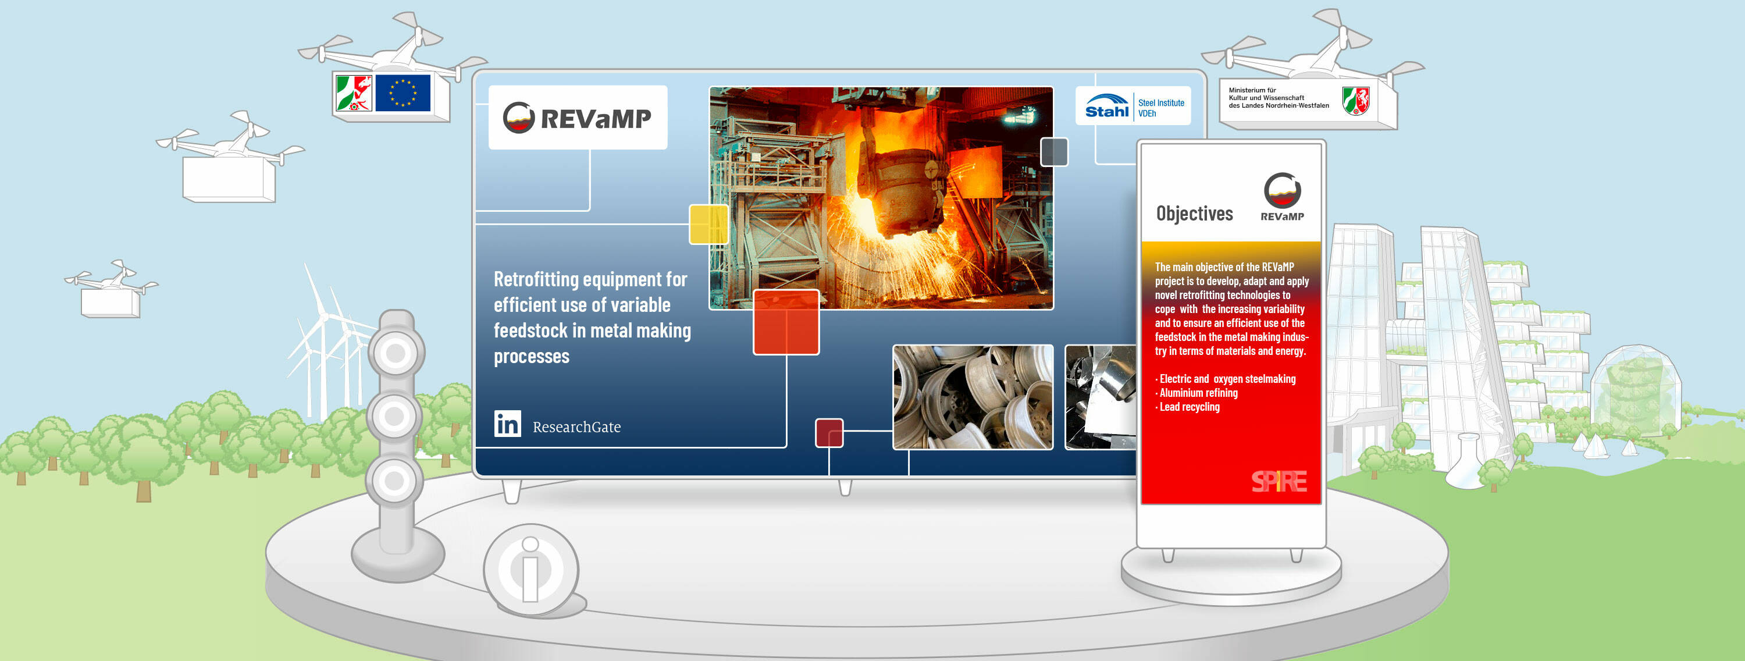Click the top ring of the signal post
The height and width of the screenshot is (661, 1745).
(396, 353)
